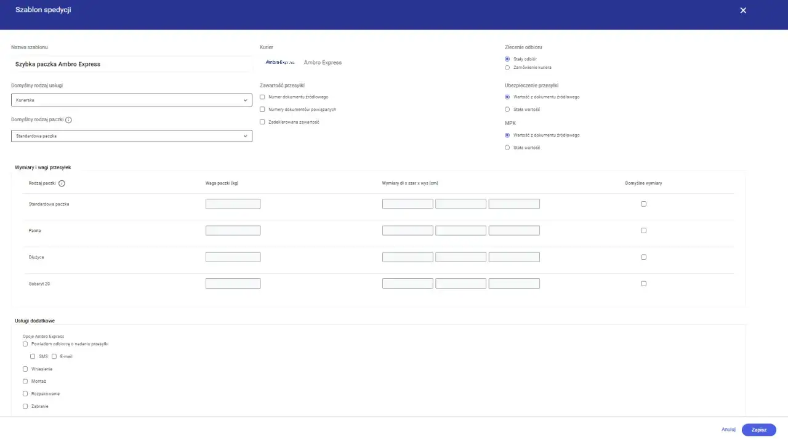The height and width of the screenshot is (440, 788).
Task: Enable default dimensions for Standardowa paczka
Action: [644, 204]
